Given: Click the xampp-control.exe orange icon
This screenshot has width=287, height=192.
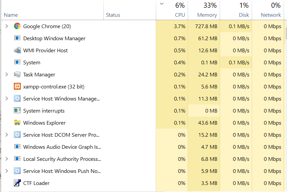Looking at the screenshot, I should coord(17,86).
